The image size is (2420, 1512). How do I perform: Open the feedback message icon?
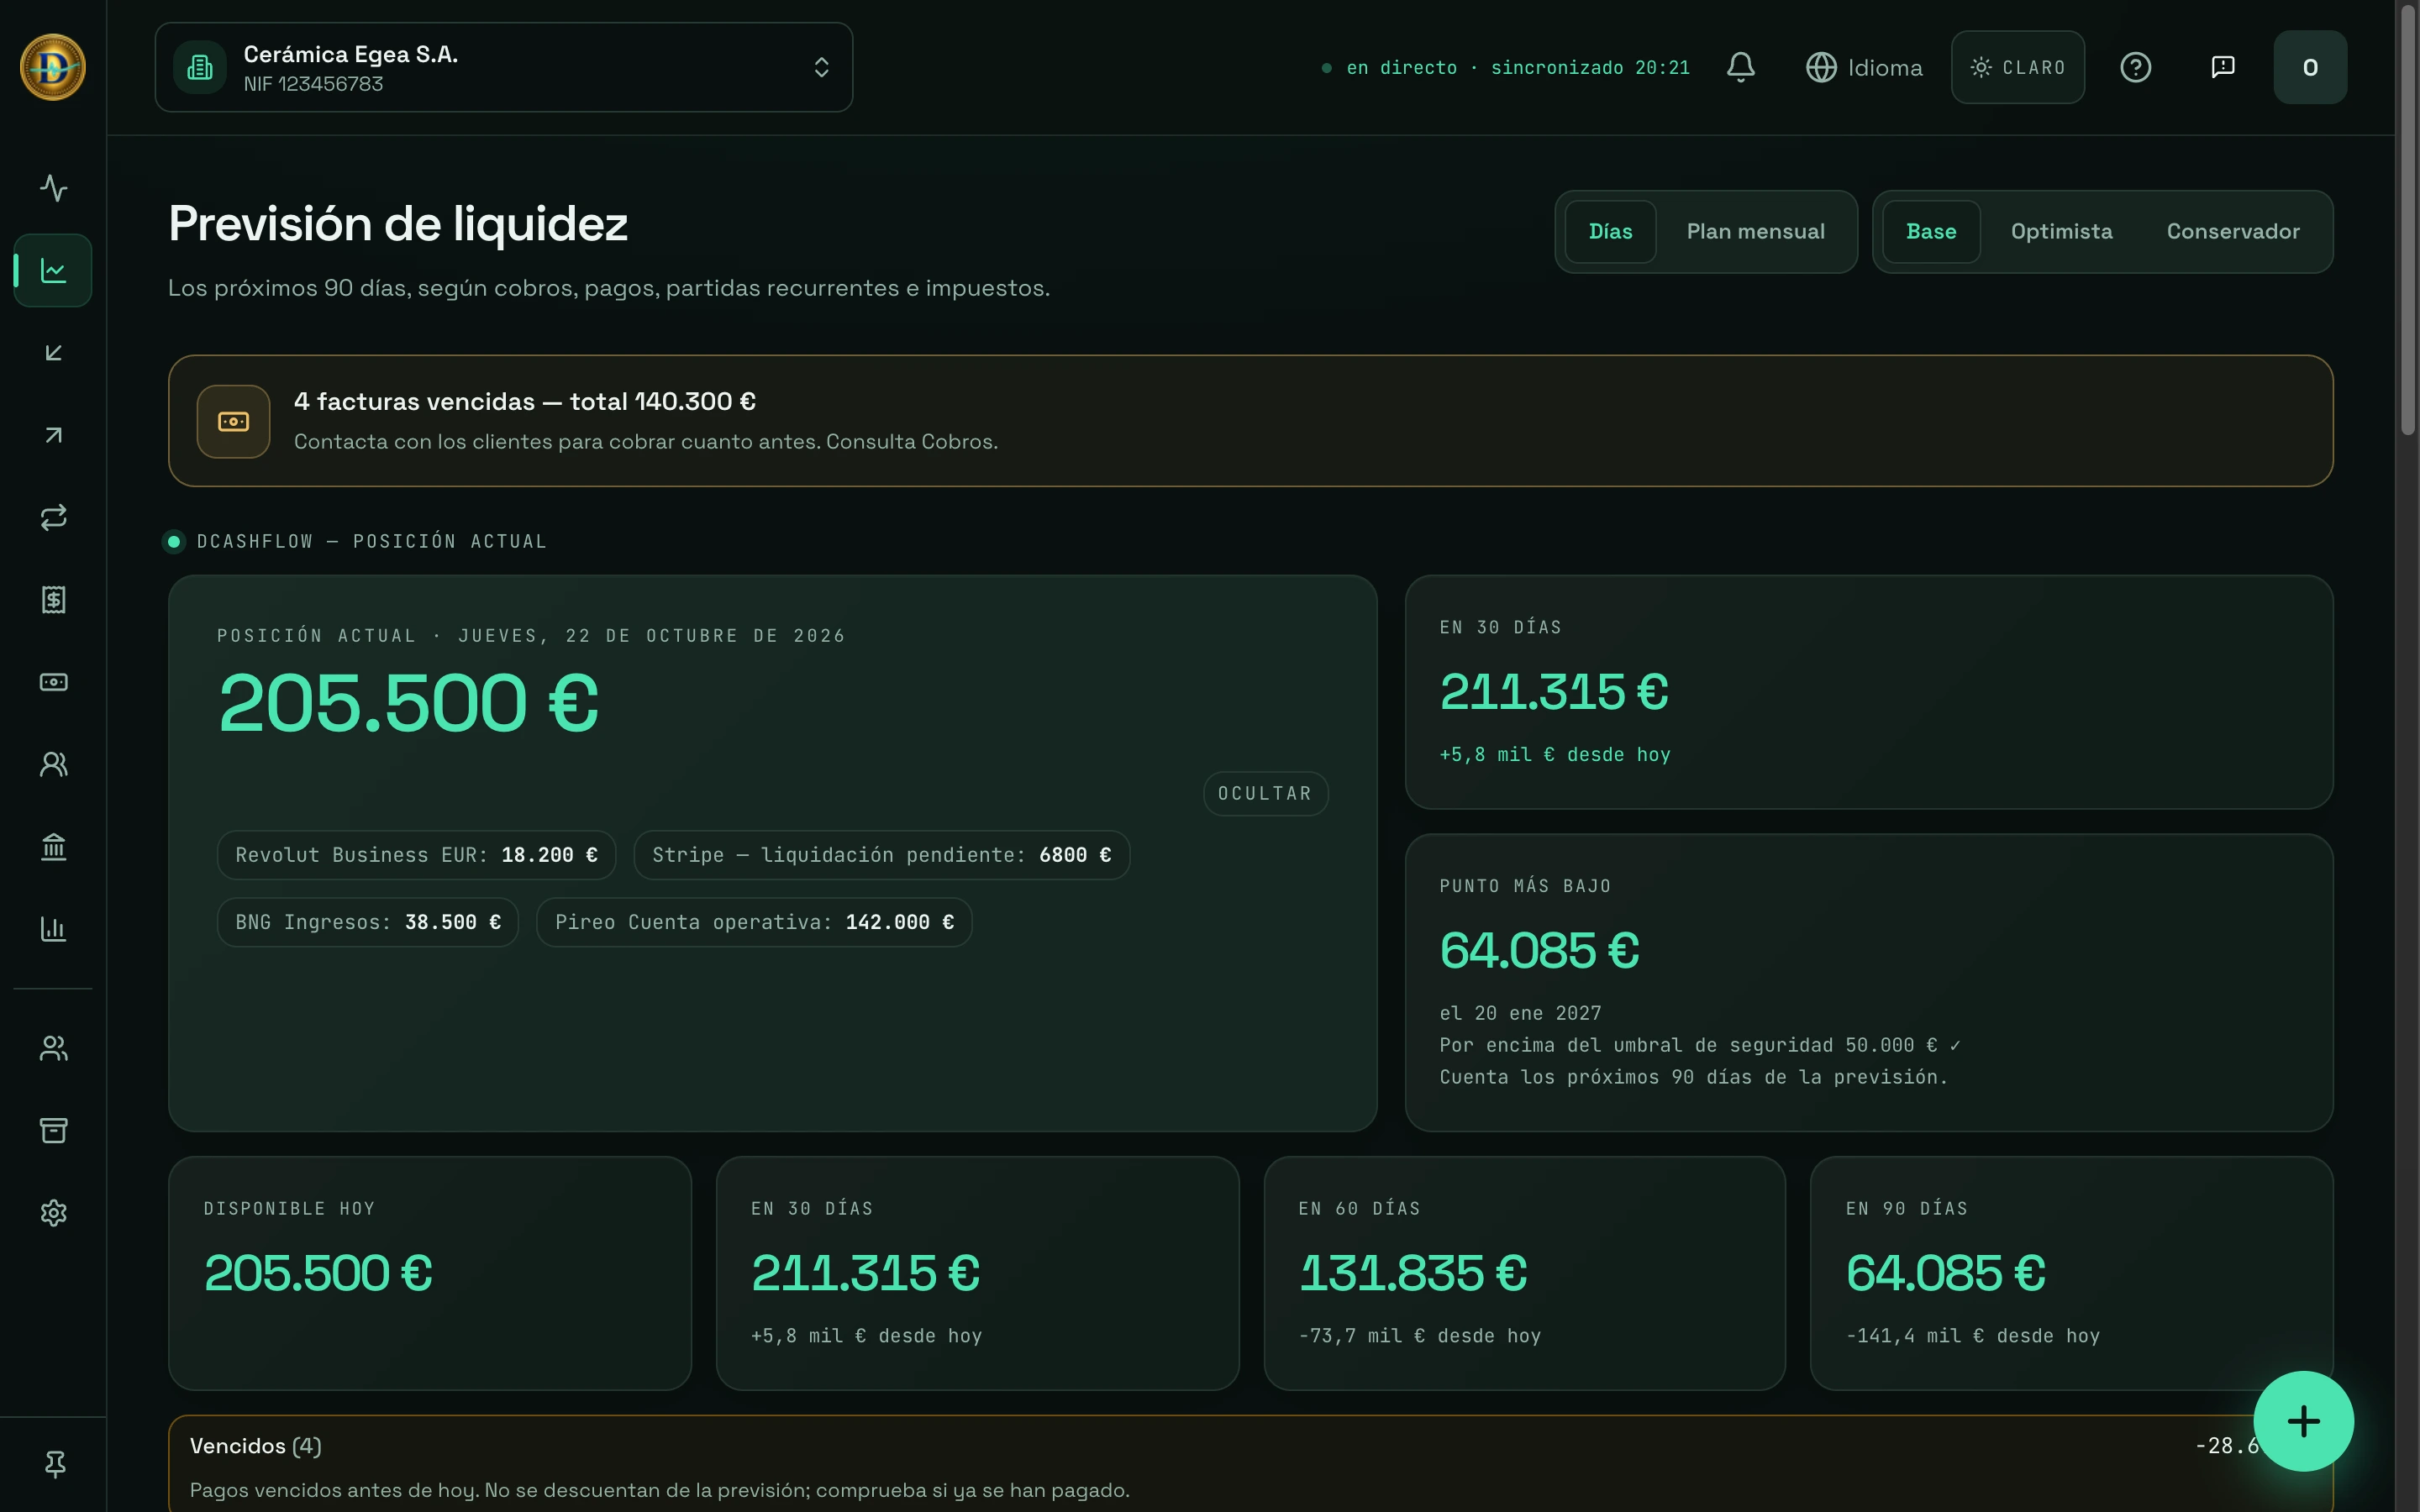click(2222, 67)
